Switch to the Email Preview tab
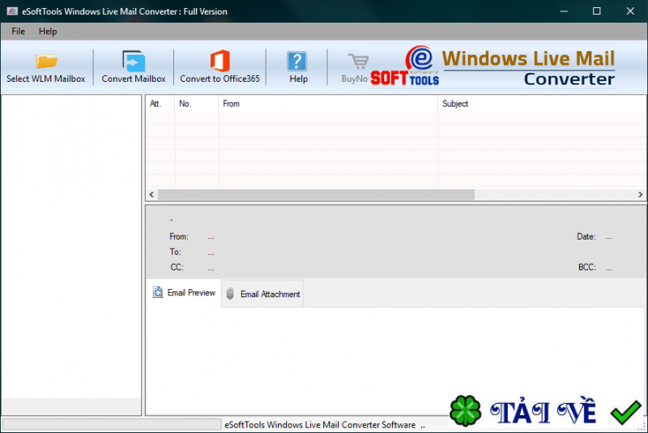Screen dimensions: 648x433 coord(184,293)
